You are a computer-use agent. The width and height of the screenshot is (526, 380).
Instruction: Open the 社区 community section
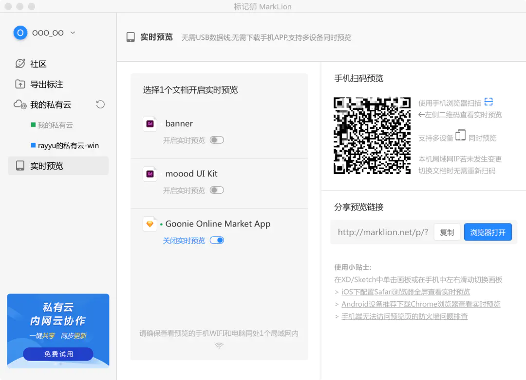point(38,64)
